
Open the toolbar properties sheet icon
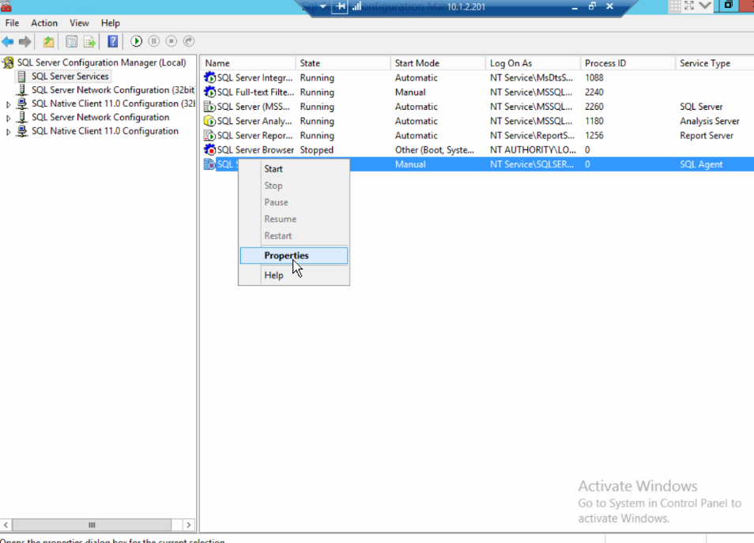point(71,41)
